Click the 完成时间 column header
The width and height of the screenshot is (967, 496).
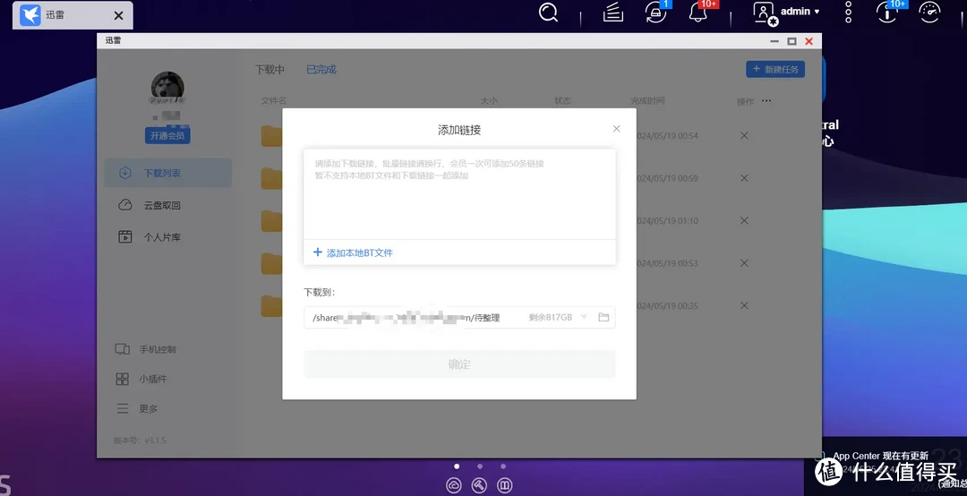tap(647, 100)
